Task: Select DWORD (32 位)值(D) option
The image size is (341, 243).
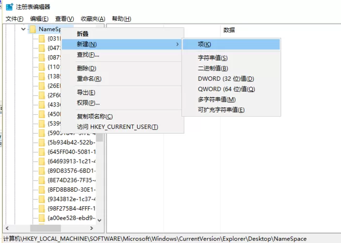Action: pos(231,79)
